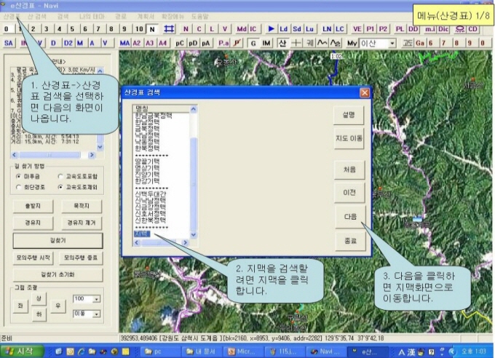
Task: Select the 최단경로 radio button
Action: click(x=17, y=186)
